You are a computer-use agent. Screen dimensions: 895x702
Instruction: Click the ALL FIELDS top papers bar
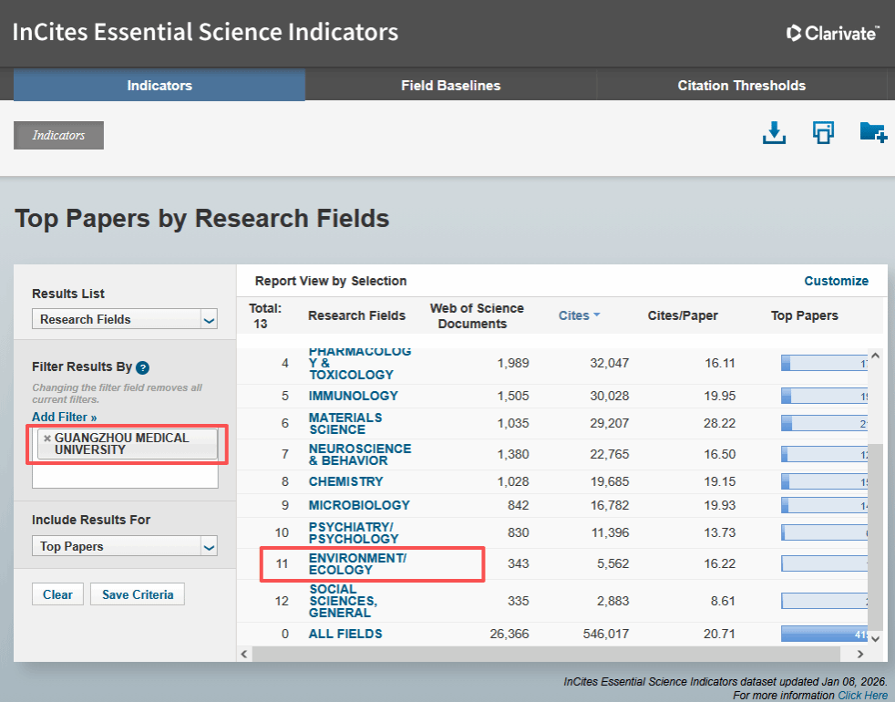click(824, 634)
